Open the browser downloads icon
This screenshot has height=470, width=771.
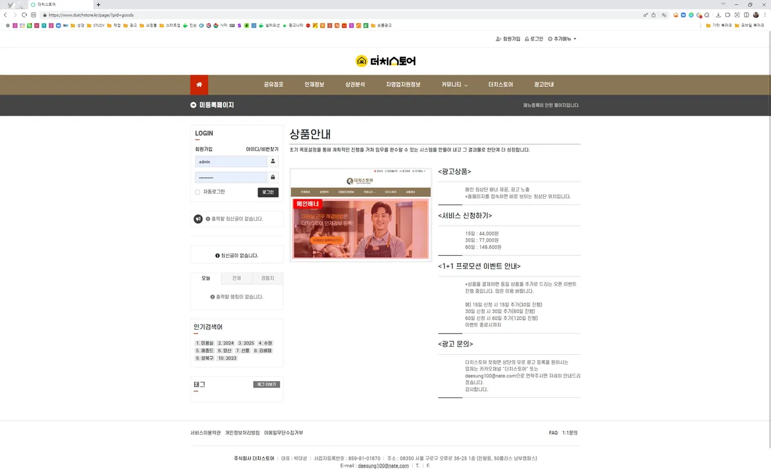point(718,15)
